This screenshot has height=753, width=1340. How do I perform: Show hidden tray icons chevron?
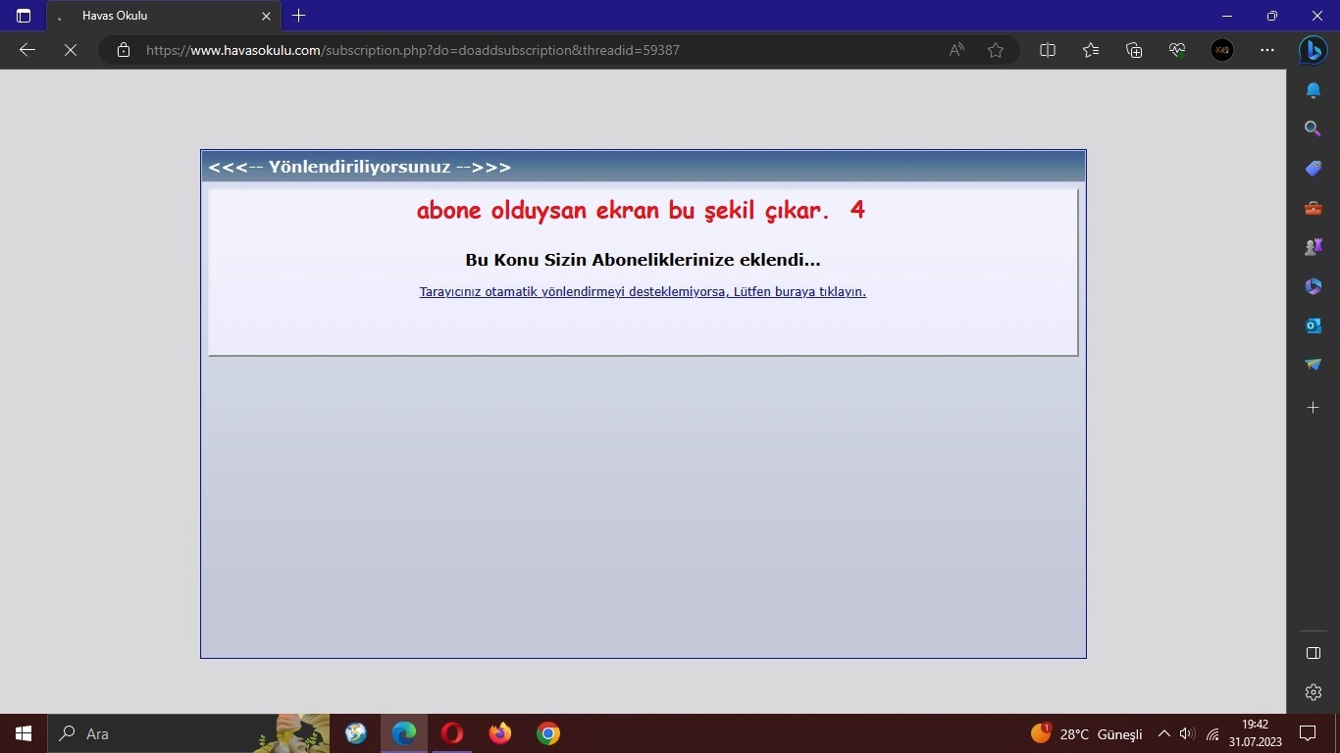tap(1163, 733)
